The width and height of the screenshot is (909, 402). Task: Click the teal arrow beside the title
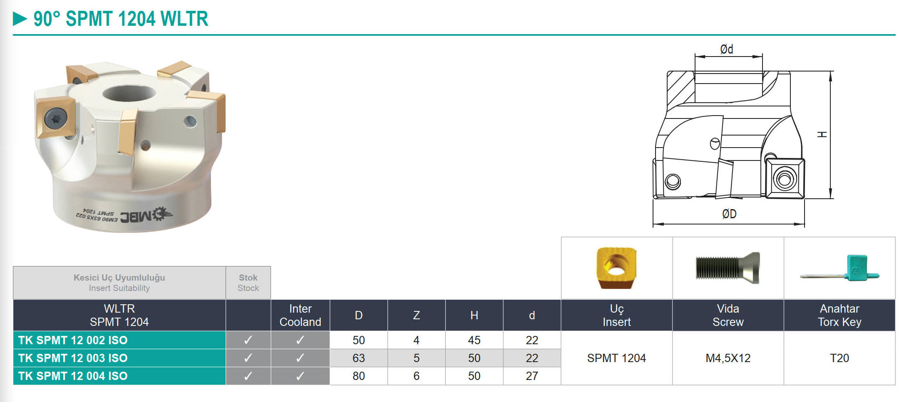pos(20,19)
